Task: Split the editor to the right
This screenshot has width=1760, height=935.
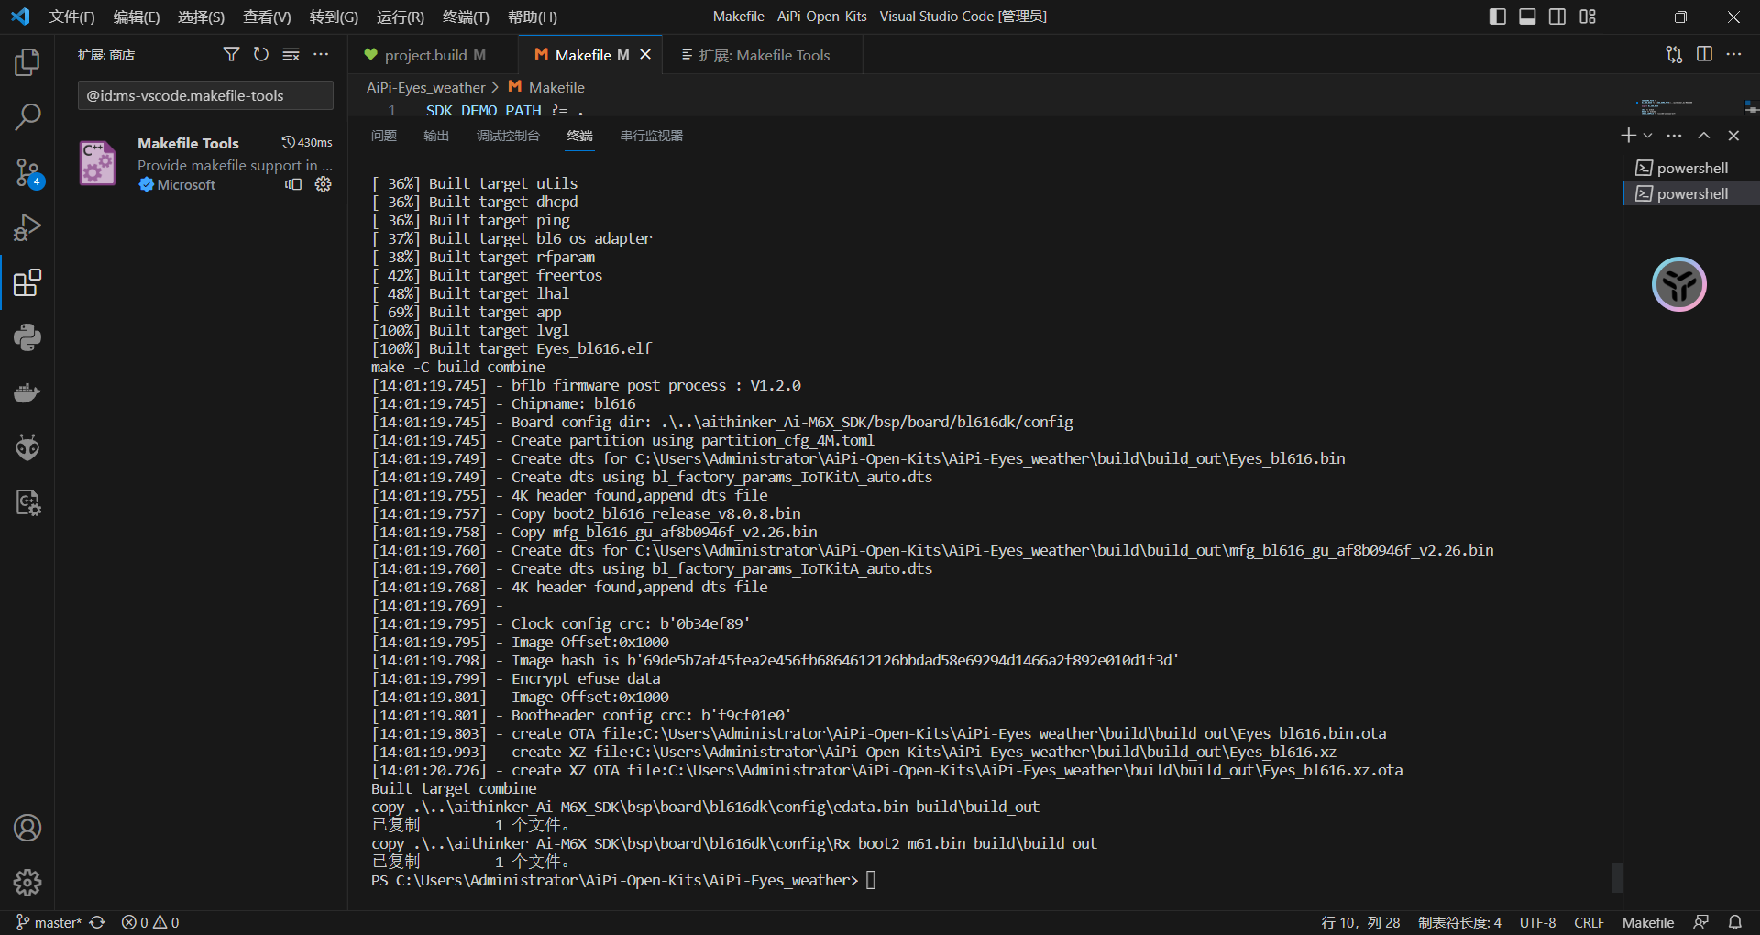Action: tap(1704, 55)
